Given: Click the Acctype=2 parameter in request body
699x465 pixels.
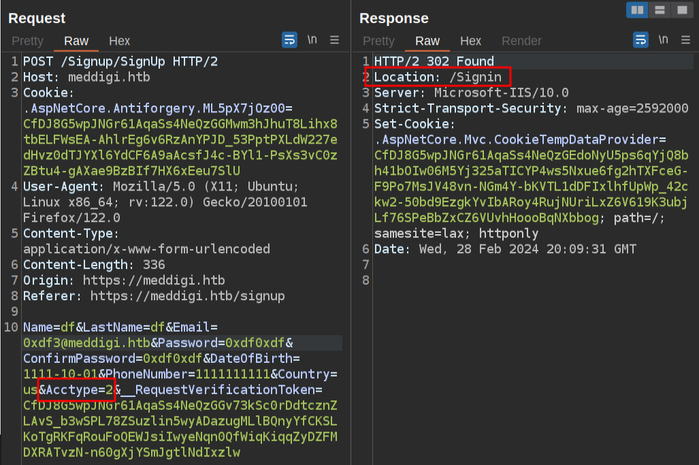Looking at the screenshot, I should click(76, 390).
